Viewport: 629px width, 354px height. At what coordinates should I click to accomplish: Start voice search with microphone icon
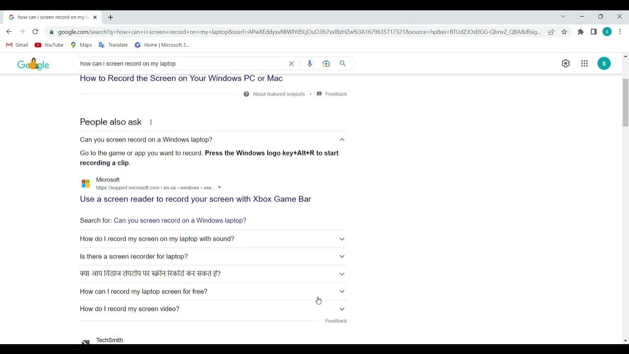[310, 63]
